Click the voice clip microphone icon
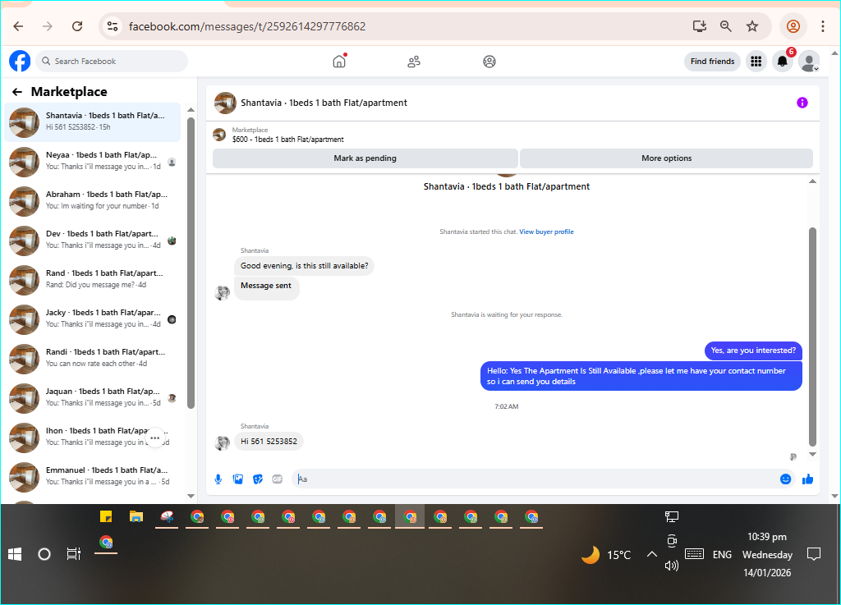This screenshot has height=605, width=841. 218,479
